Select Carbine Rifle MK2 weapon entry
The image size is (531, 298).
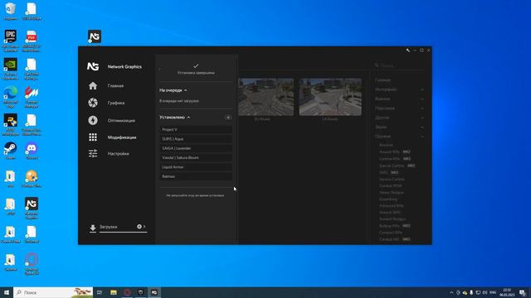395,159
